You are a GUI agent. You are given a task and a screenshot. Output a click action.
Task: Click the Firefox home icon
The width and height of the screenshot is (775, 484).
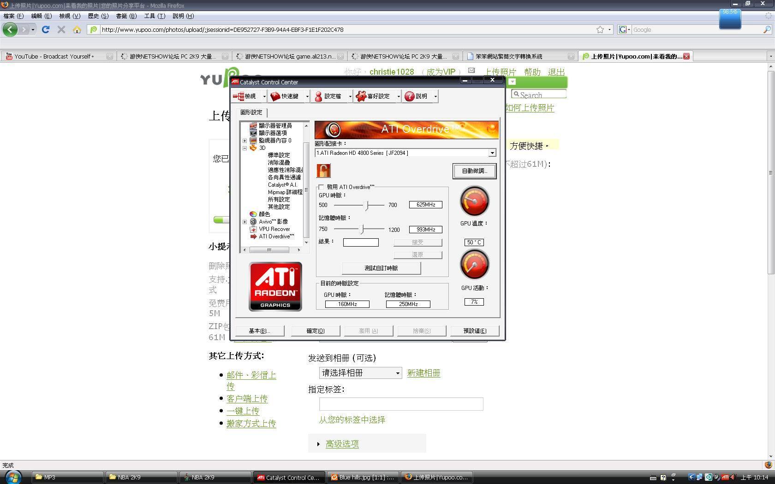(x=77, y=30)
